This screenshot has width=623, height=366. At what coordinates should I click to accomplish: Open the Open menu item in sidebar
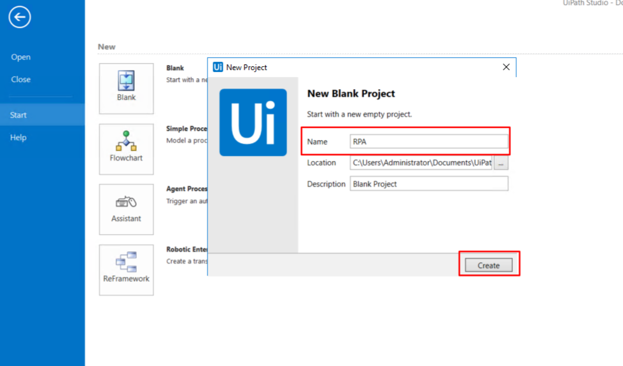pos(20,57)
